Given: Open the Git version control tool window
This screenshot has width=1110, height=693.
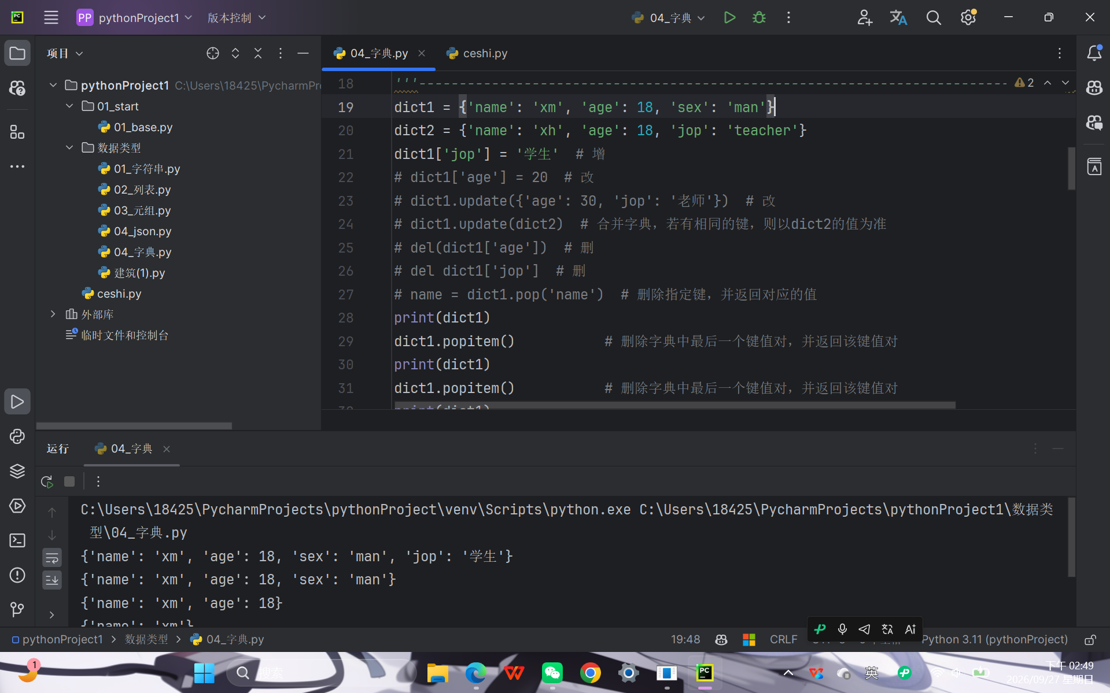Looking at the screenshot, I should [17, 609].
